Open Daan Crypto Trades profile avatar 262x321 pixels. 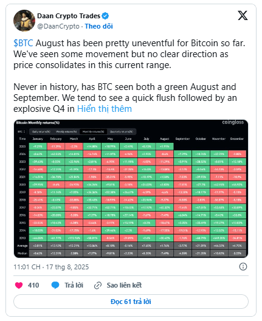point(24,21)
